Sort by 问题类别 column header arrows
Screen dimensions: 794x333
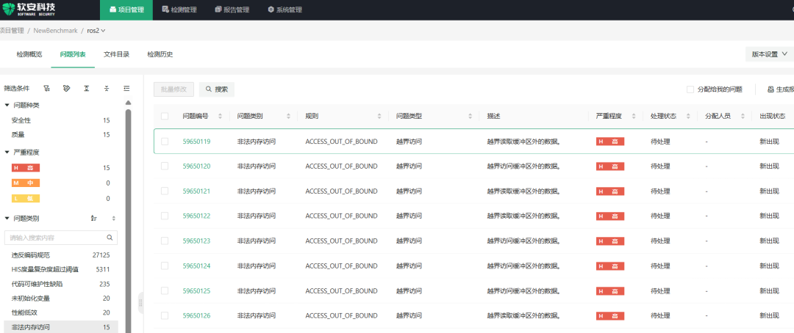tap(288, 116)
